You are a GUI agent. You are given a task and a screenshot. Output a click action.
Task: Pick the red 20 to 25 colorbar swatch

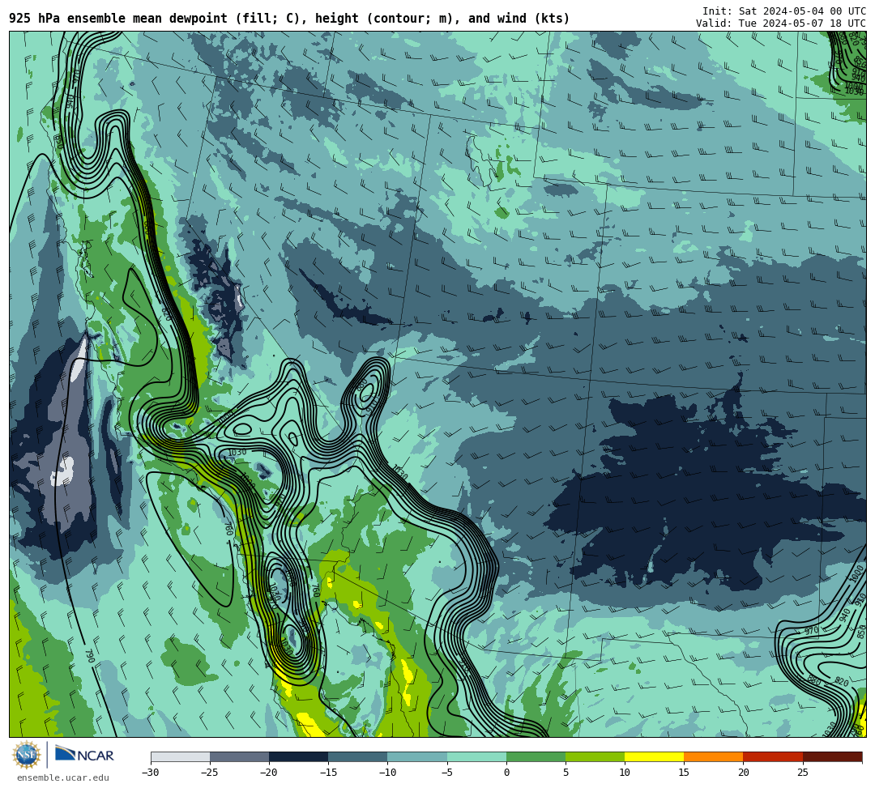tap(773, 757)
